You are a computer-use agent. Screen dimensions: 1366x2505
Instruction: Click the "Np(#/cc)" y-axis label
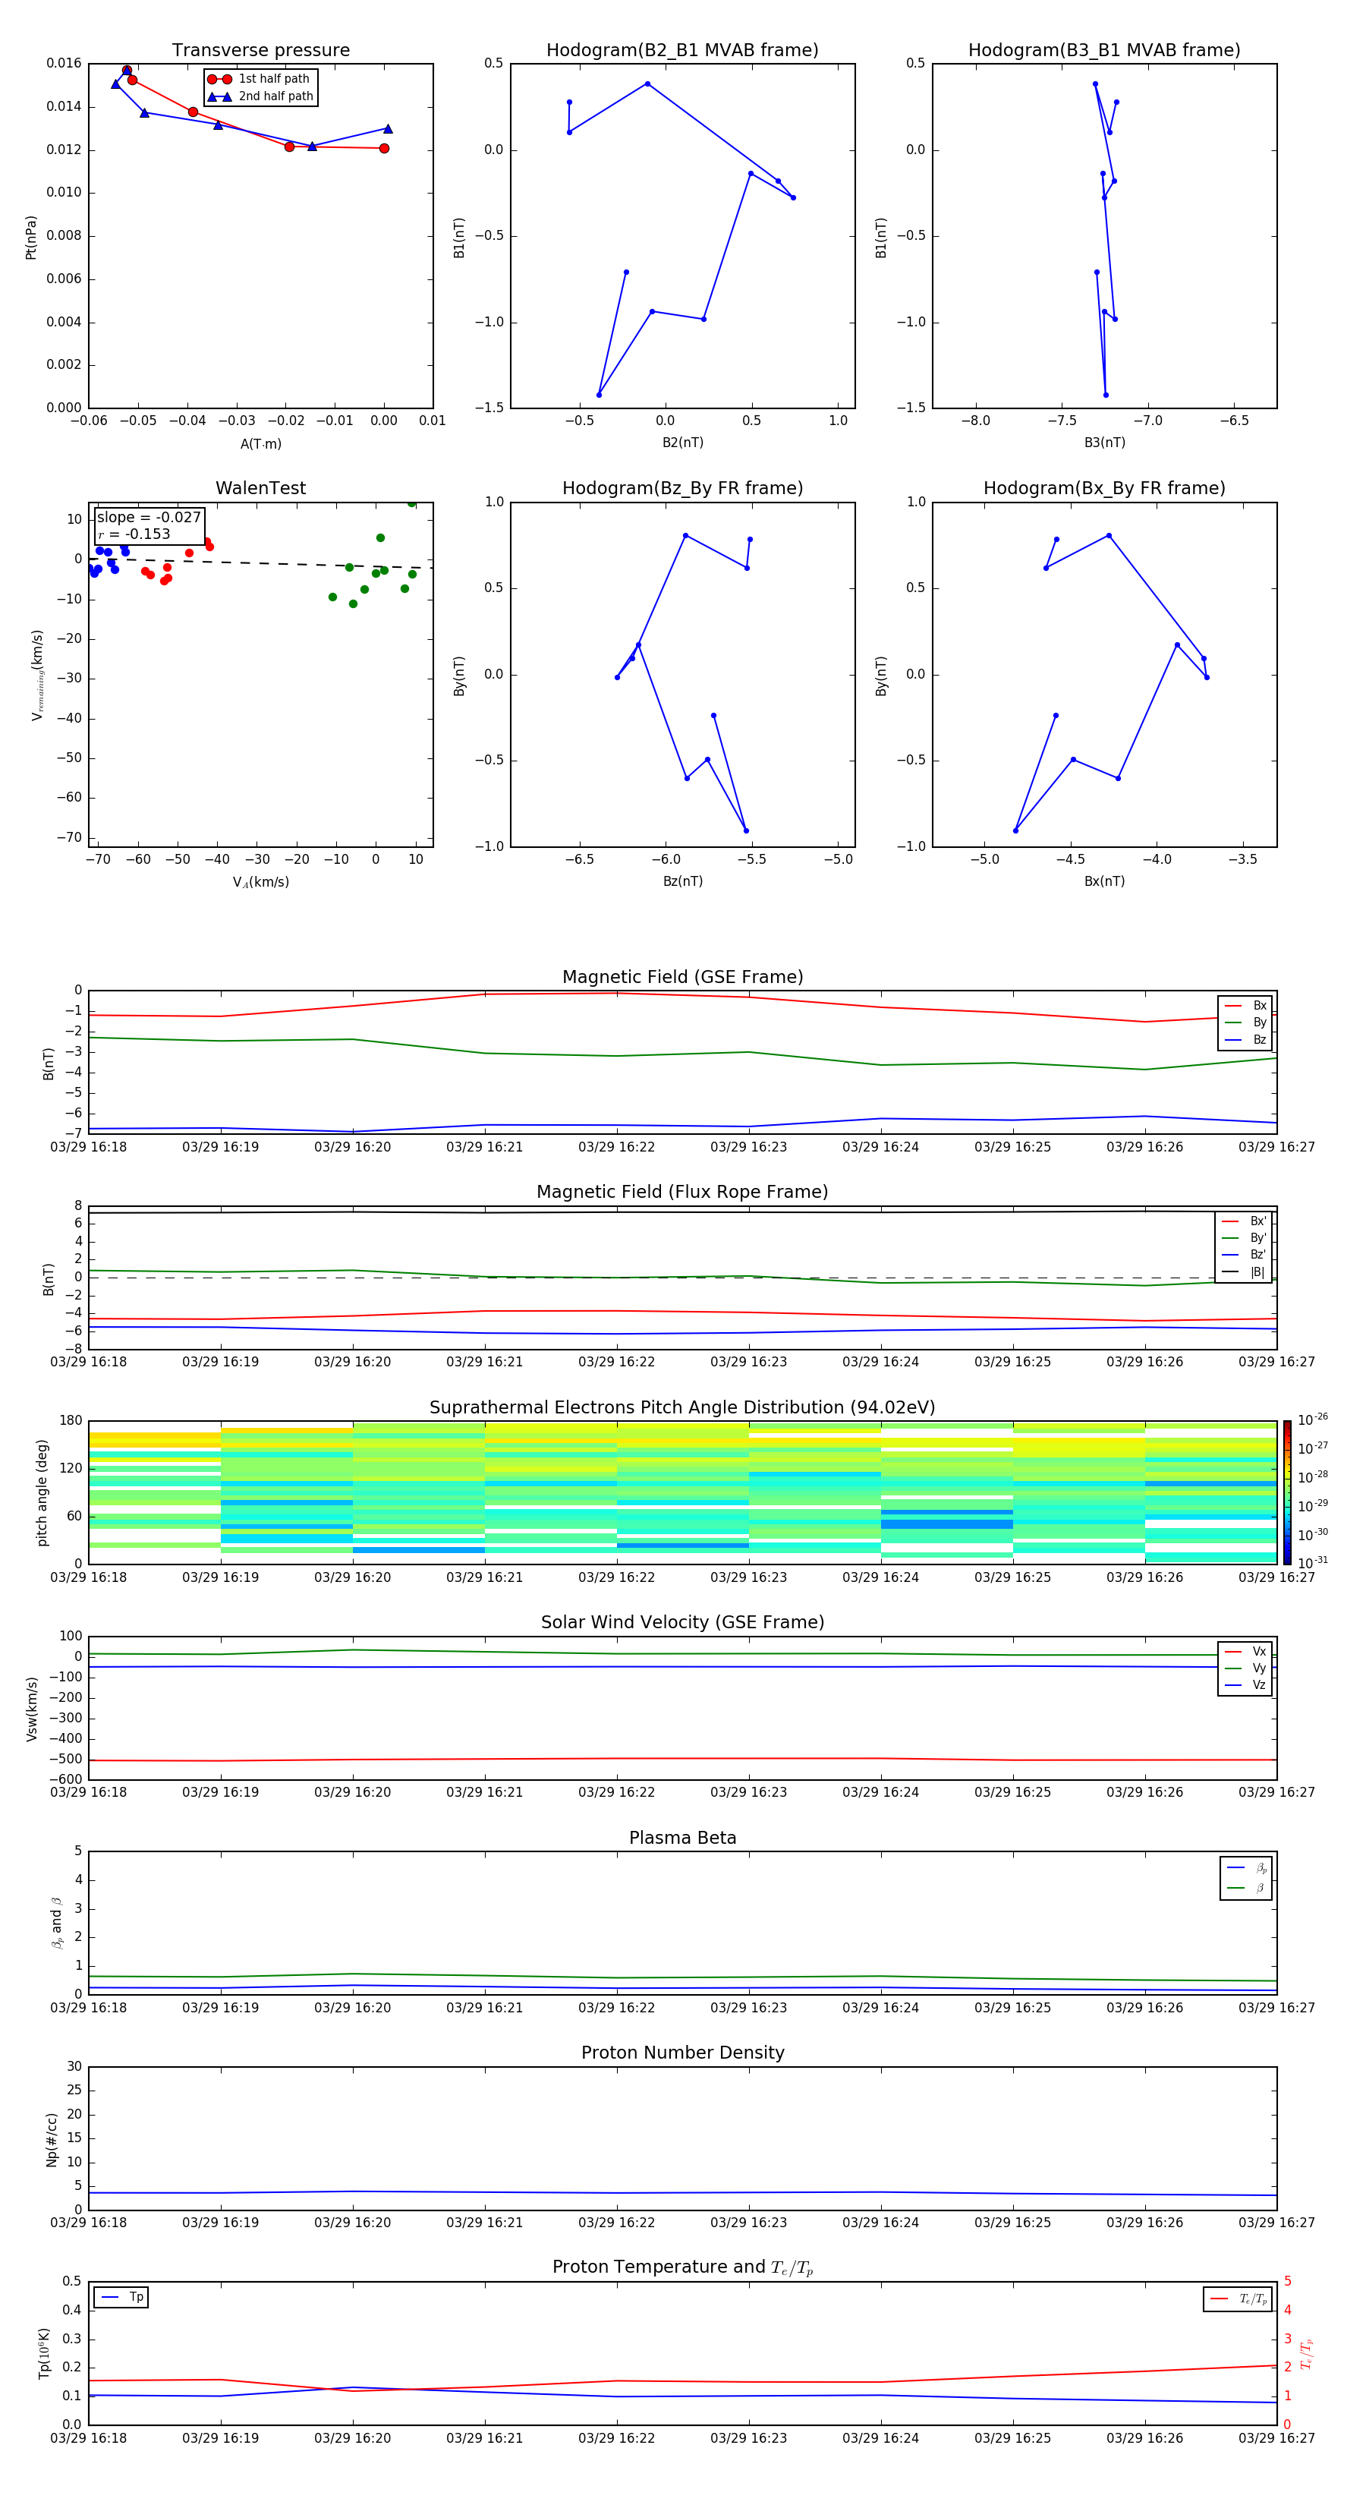[x=52, y=2138]
